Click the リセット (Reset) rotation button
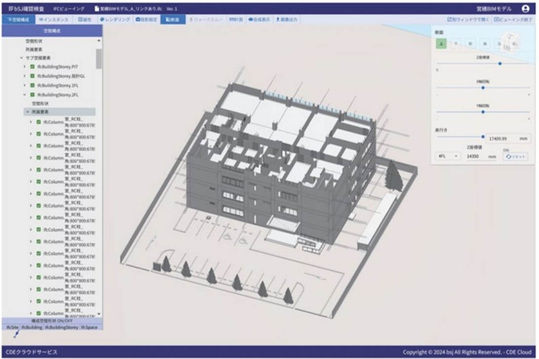 (515, 156)
